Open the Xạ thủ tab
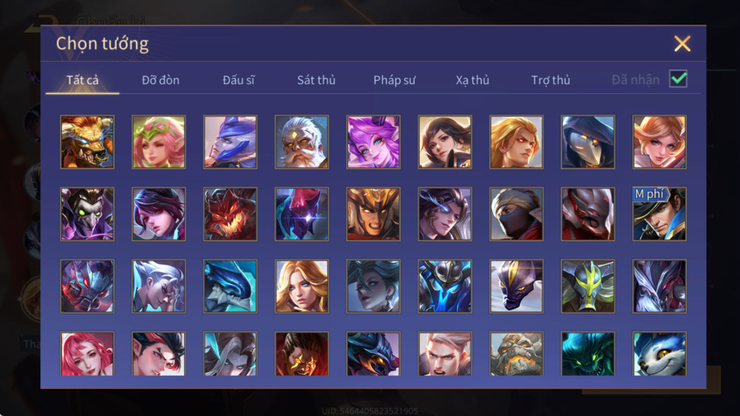 click(x=472, y=80)
